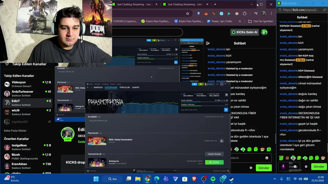Open MetaMask fox extension icon

point(206,14)
